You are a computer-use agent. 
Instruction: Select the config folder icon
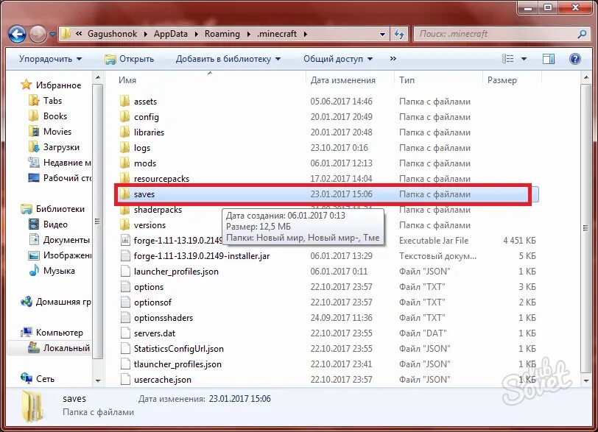(x=124, y=116)
